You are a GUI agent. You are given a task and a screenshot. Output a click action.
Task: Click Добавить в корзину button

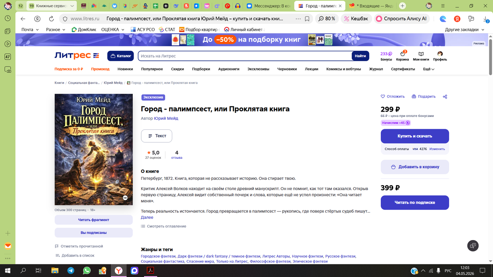(415, 167)
